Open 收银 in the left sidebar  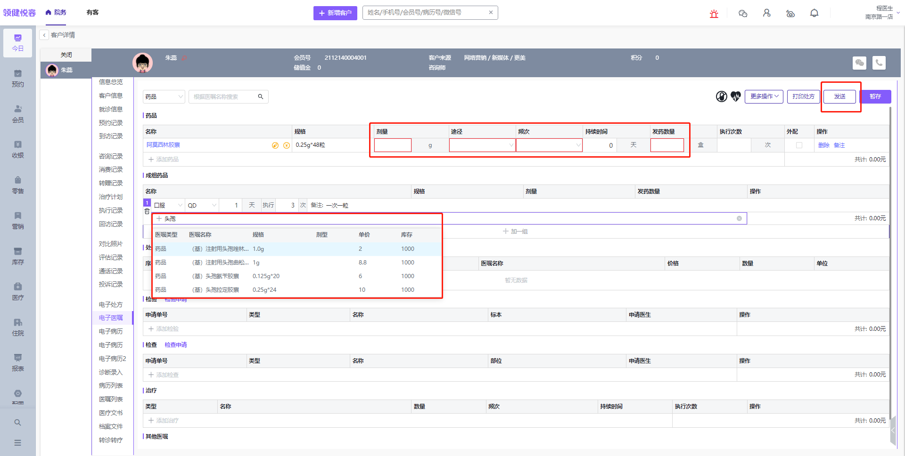[18, 150]
